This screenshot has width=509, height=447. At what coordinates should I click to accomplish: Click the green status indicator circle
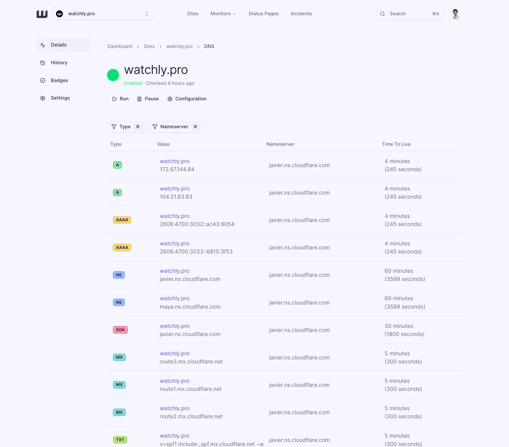click(x=113, y=75)
